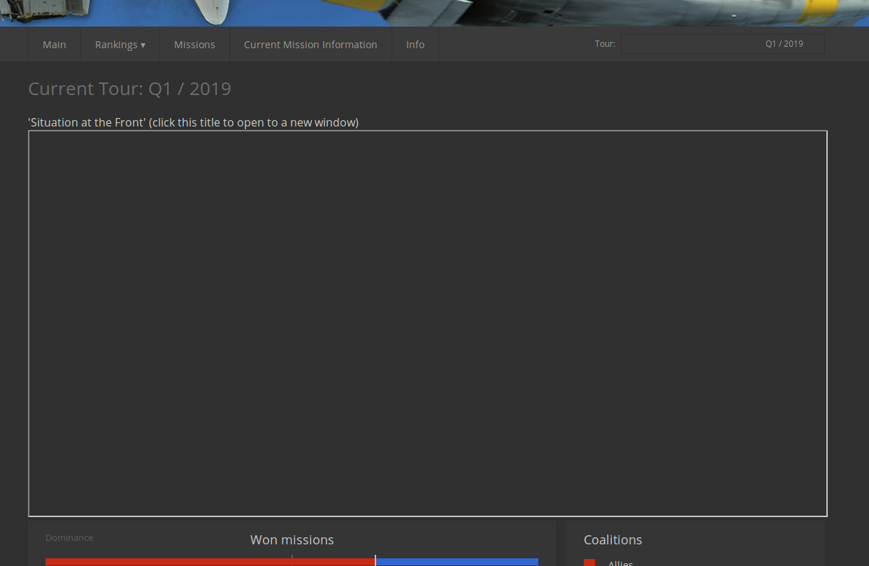Open the Tour selector showing Q1 / 2019
This screenshot has height=566, width=869.
point(723,44)
